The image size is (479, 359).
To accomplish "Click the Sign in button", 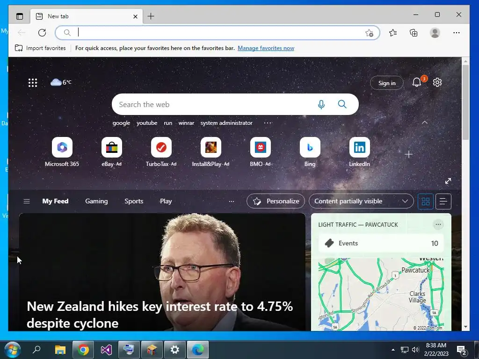I will click(387, 83).
